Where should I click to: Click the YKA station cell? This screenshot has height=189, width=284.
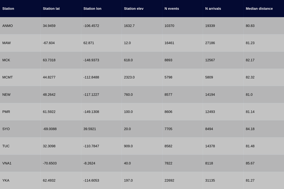(6, 181)
